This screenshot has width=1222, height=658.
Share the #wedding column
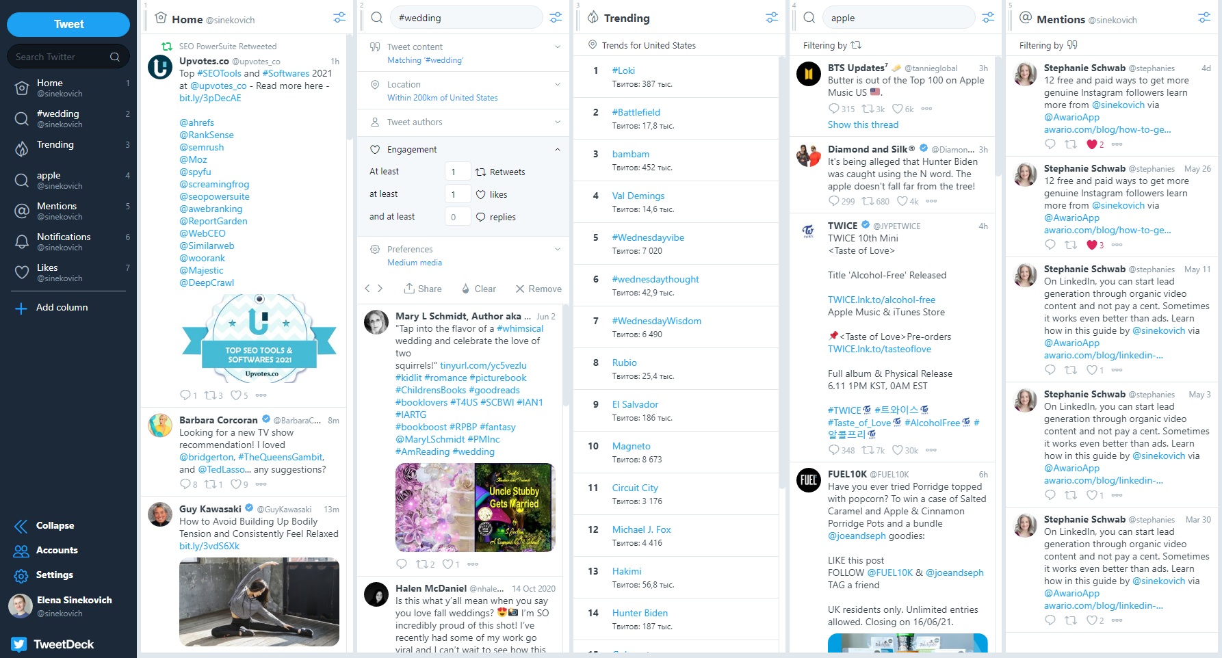tap(422, 289)
